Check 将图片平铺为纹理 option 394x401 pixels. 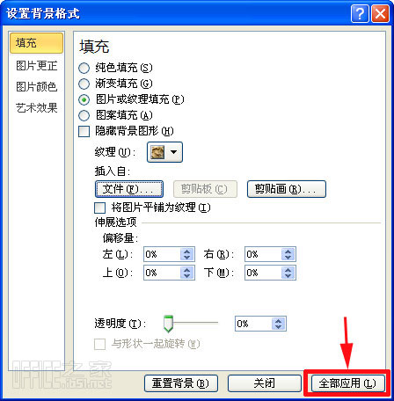tap(100, 208)
